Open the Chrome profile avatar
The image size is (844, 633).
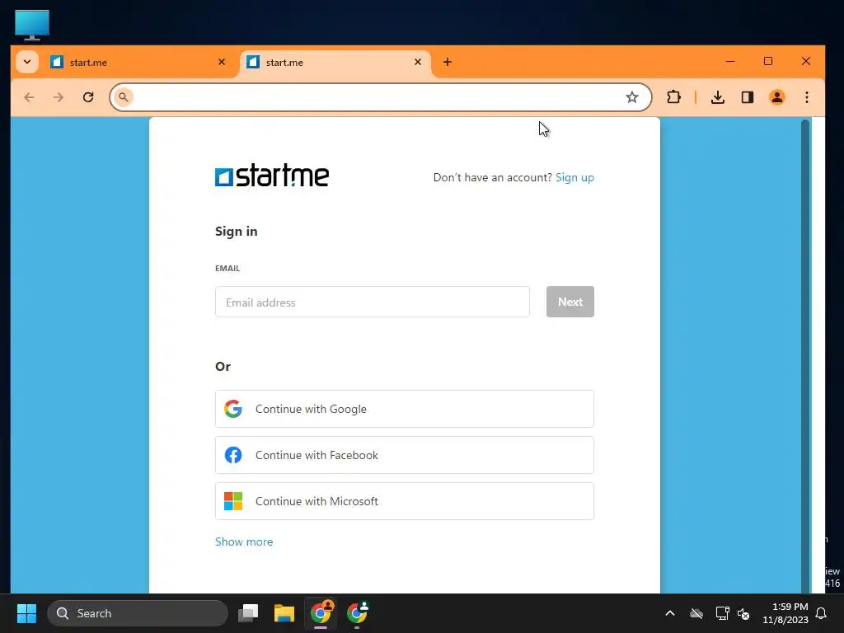[x=776, y=97]
